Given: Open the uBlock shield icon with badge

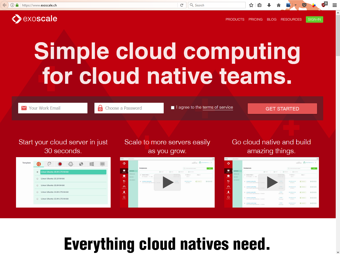Looking at the screenshot, I should click(324, 5).
